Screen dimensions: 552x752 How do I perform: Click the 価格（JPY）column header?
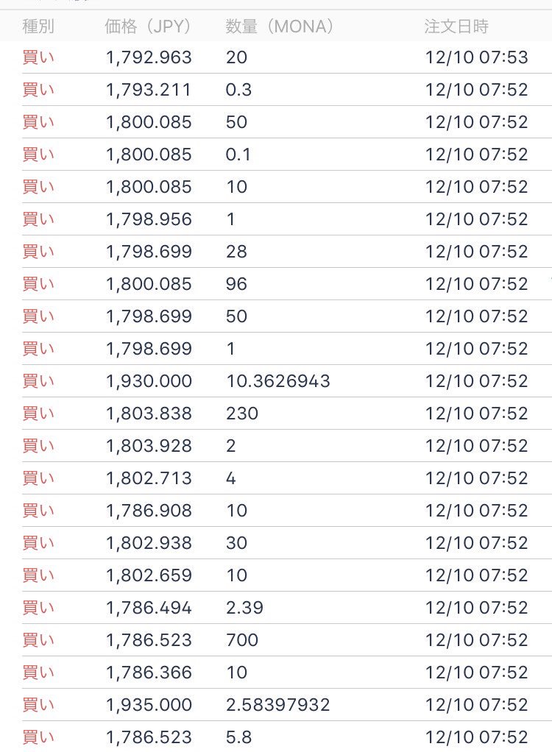(x=148, y=26)
